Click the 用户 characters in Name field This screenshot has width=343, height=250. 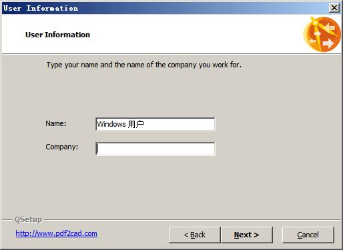135,124
